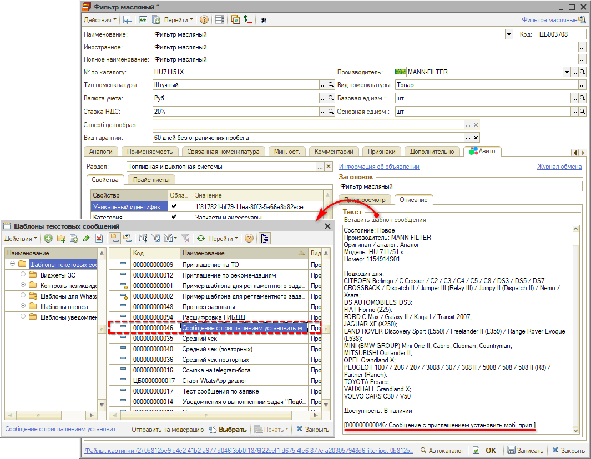
Task: Click the Вставить шаблон сообщения link
Action: tap(385, 220)
